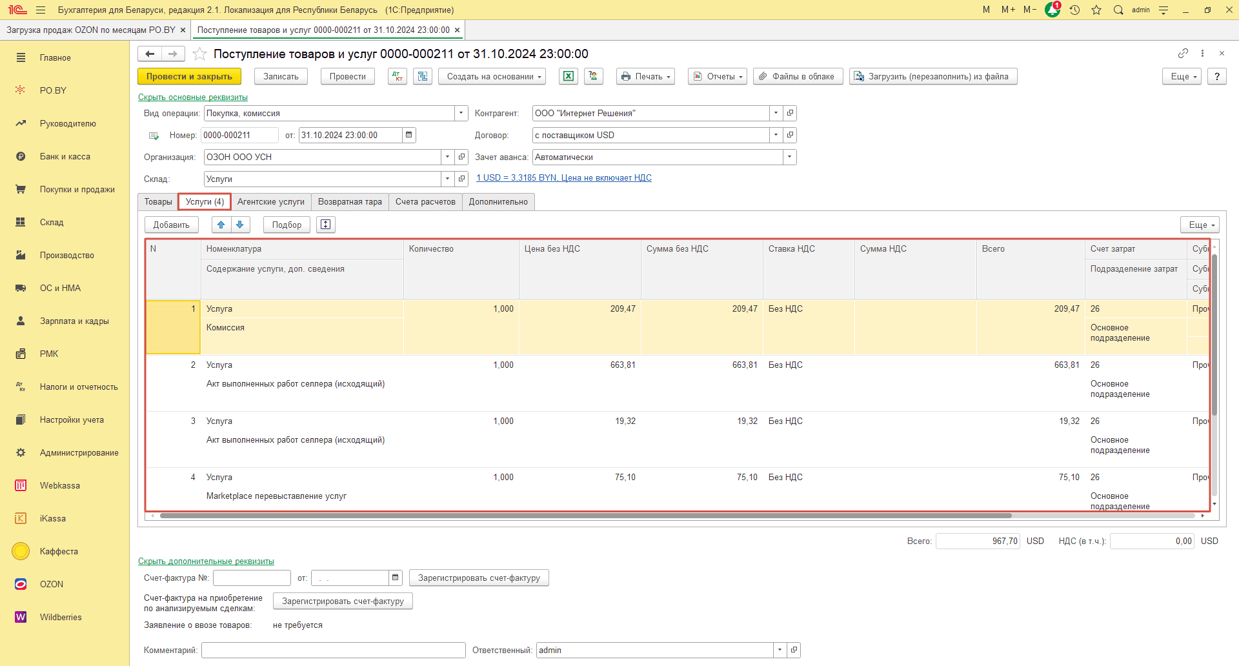
Task: Show Дт/Кт postings icon
Action: pos(398,76)
